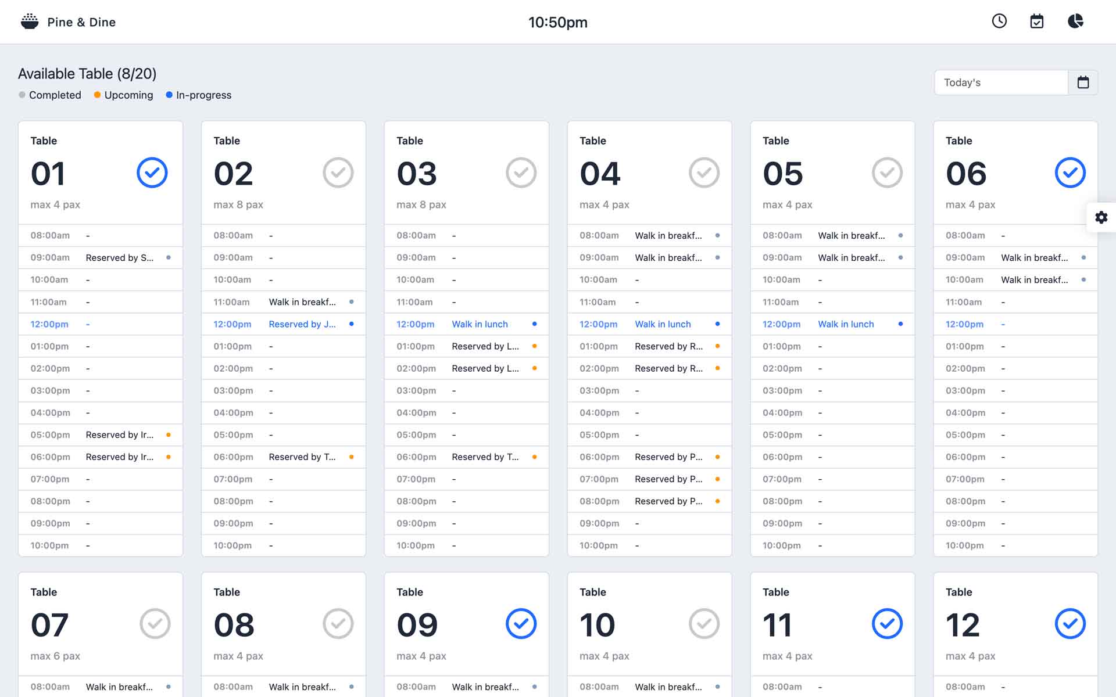Screen dimensions: 1116x697
Task: Click the Pine & Dine bowl logo
Action: point(30,22)
